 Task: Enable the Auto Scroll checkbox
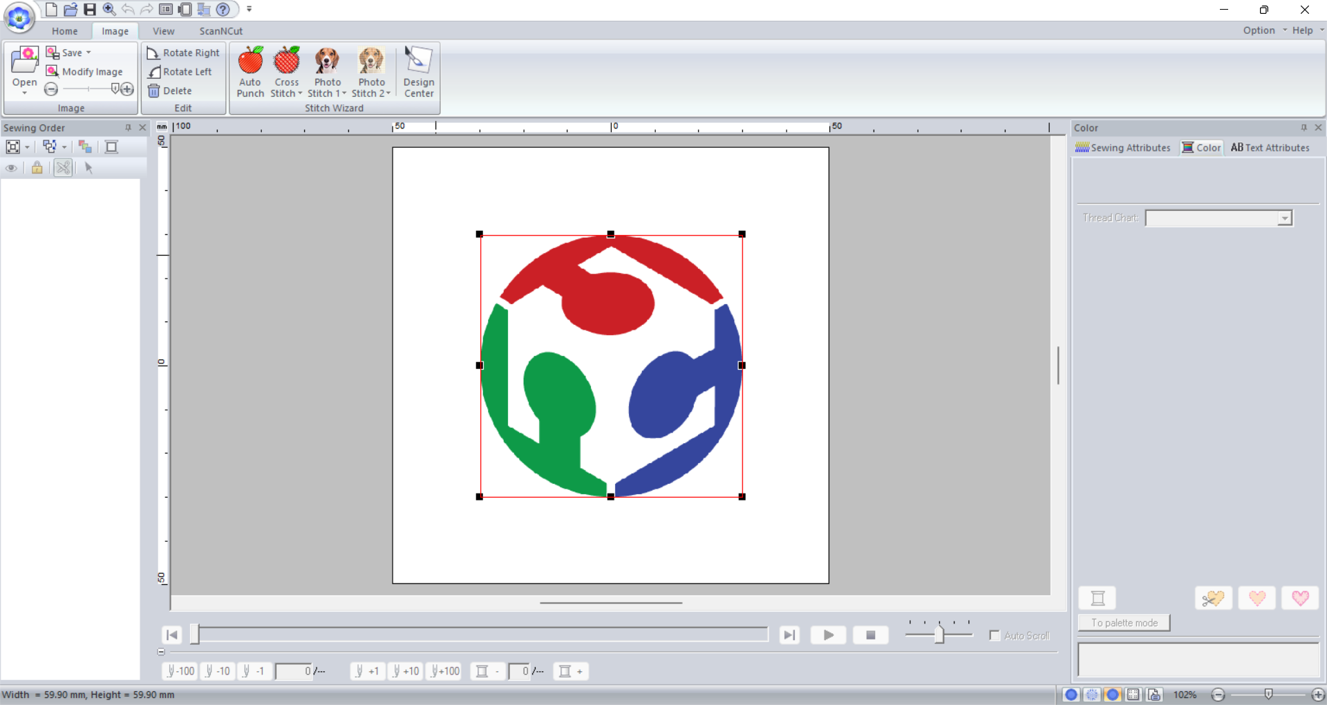(x=995, y=635)
